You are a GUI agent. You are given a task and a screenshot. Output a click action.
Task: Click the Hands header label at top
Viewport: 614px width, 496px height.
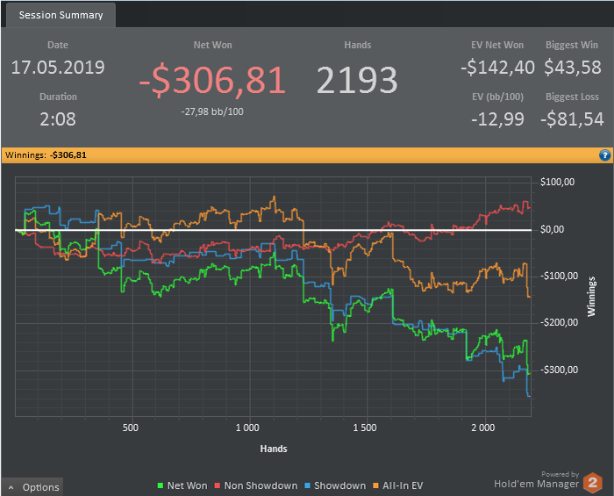coord(358,45)
